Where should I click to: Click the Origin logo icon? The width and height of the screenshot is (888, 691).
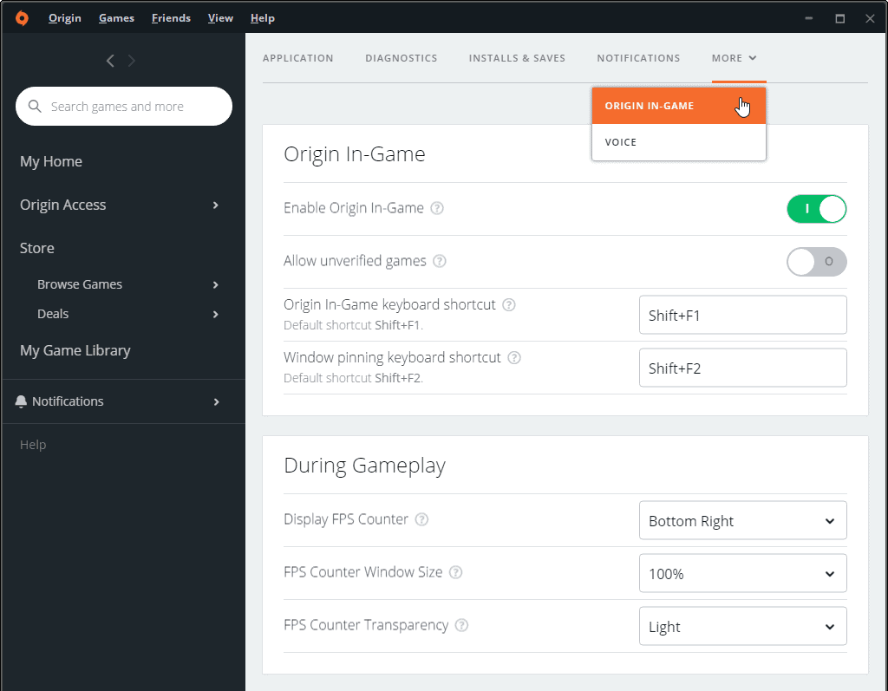pos(22,18)
